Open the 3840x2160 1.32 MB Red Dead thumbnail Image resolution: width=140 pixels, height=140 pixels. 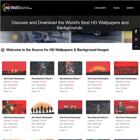pos(126,68)
